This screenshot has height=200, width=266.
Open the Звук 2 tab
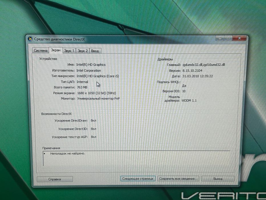click(82, 51)
